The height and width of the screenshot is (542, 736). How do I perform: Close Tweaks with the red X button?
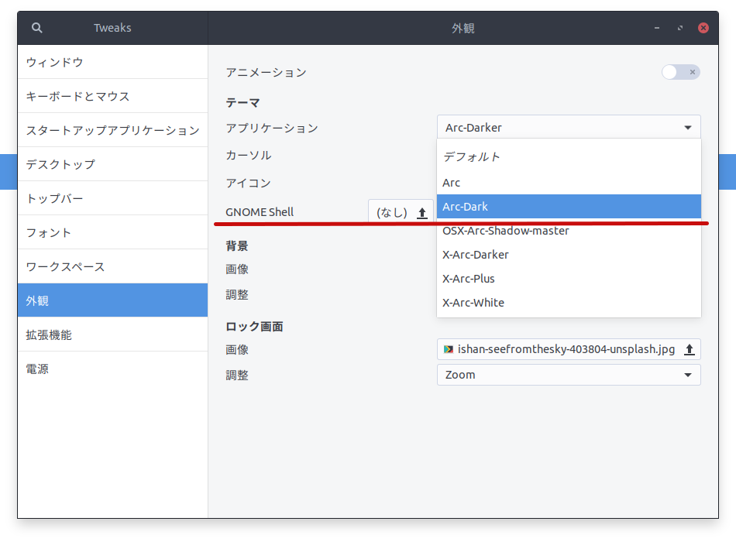[x=703, y=28]
